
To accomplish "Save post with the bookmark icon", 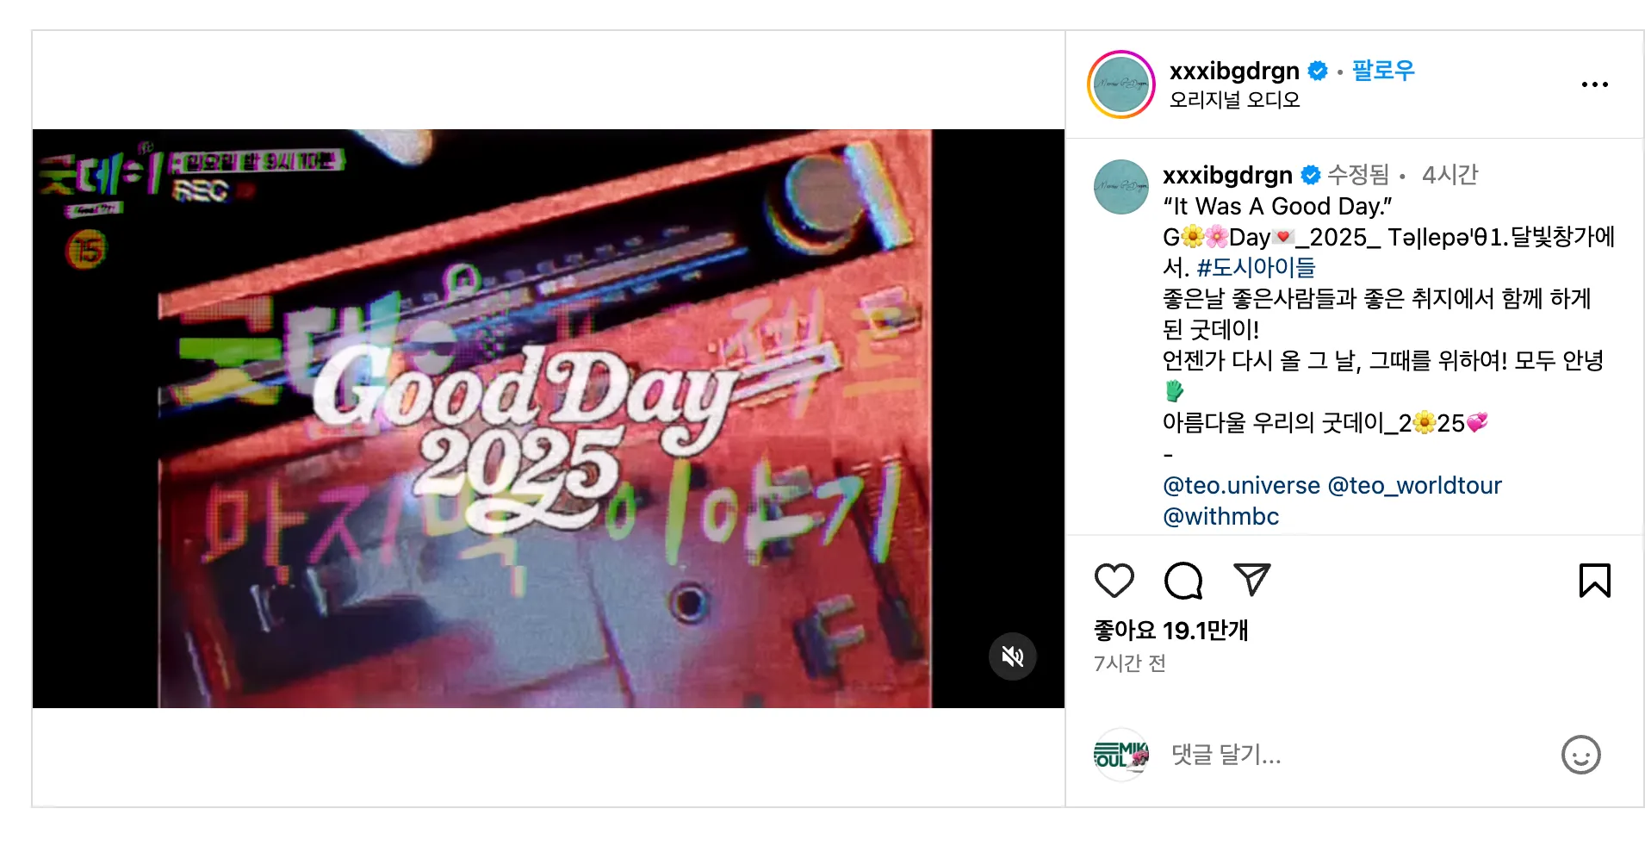I will pos(1595,581).
